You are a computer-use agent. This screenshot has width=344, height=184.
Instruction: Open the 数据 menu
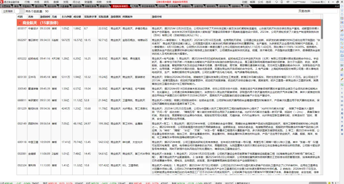coord(56,2)
